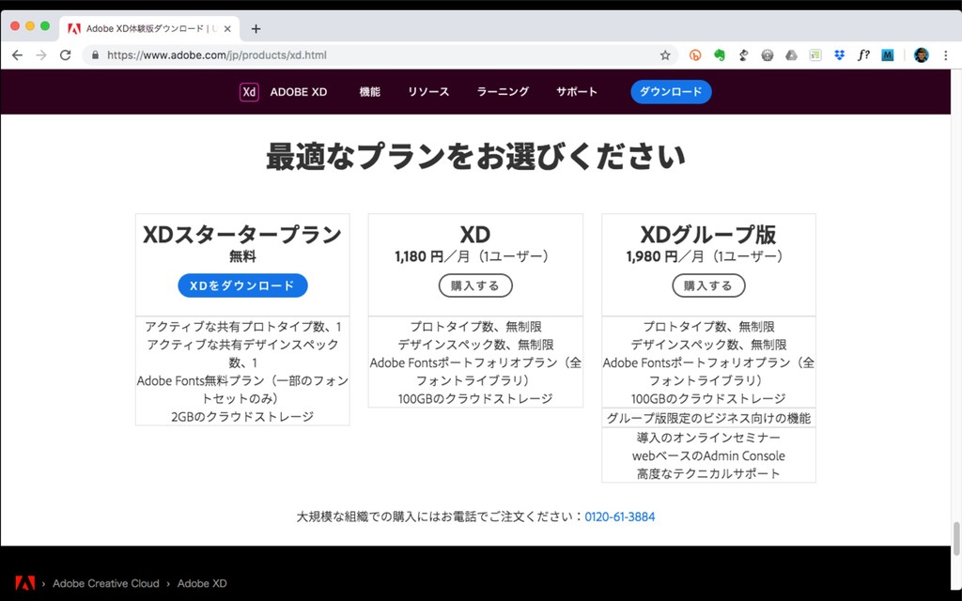Open the Evernote elephant extension
Image resolution: width=962 pixels, height=601 pixels.
pos(719,55)
